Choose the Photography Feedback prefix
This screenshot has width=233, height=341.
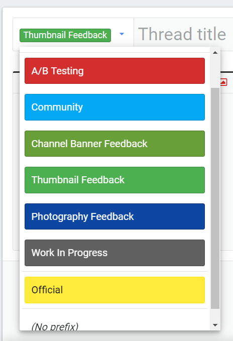pos(115,216)
